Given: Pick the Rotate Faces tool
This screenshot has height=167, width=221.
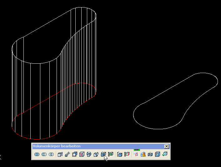Looking at the screenshot, I should click(x=89, y=154).
